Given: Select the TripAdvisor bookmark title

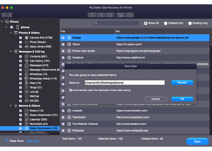Looking at the screenshot, I should pos(79,117).
